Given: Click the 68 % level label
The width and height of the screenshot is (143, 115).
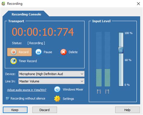Looking at the screenshot, I should [x=128, y=60].
